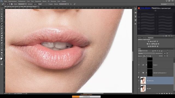Screen dimensions: 175x98
Task: Open the Фильтр menu
Action: point(44,1)
